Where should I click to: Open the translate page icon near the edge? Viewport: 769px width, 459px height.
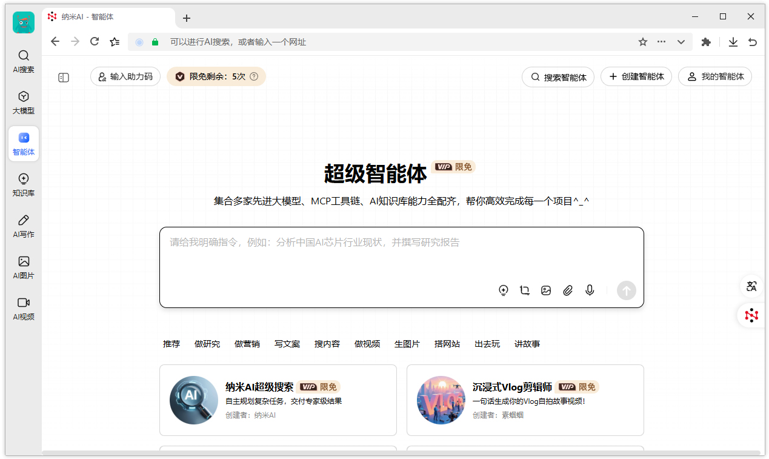(751, 286)
